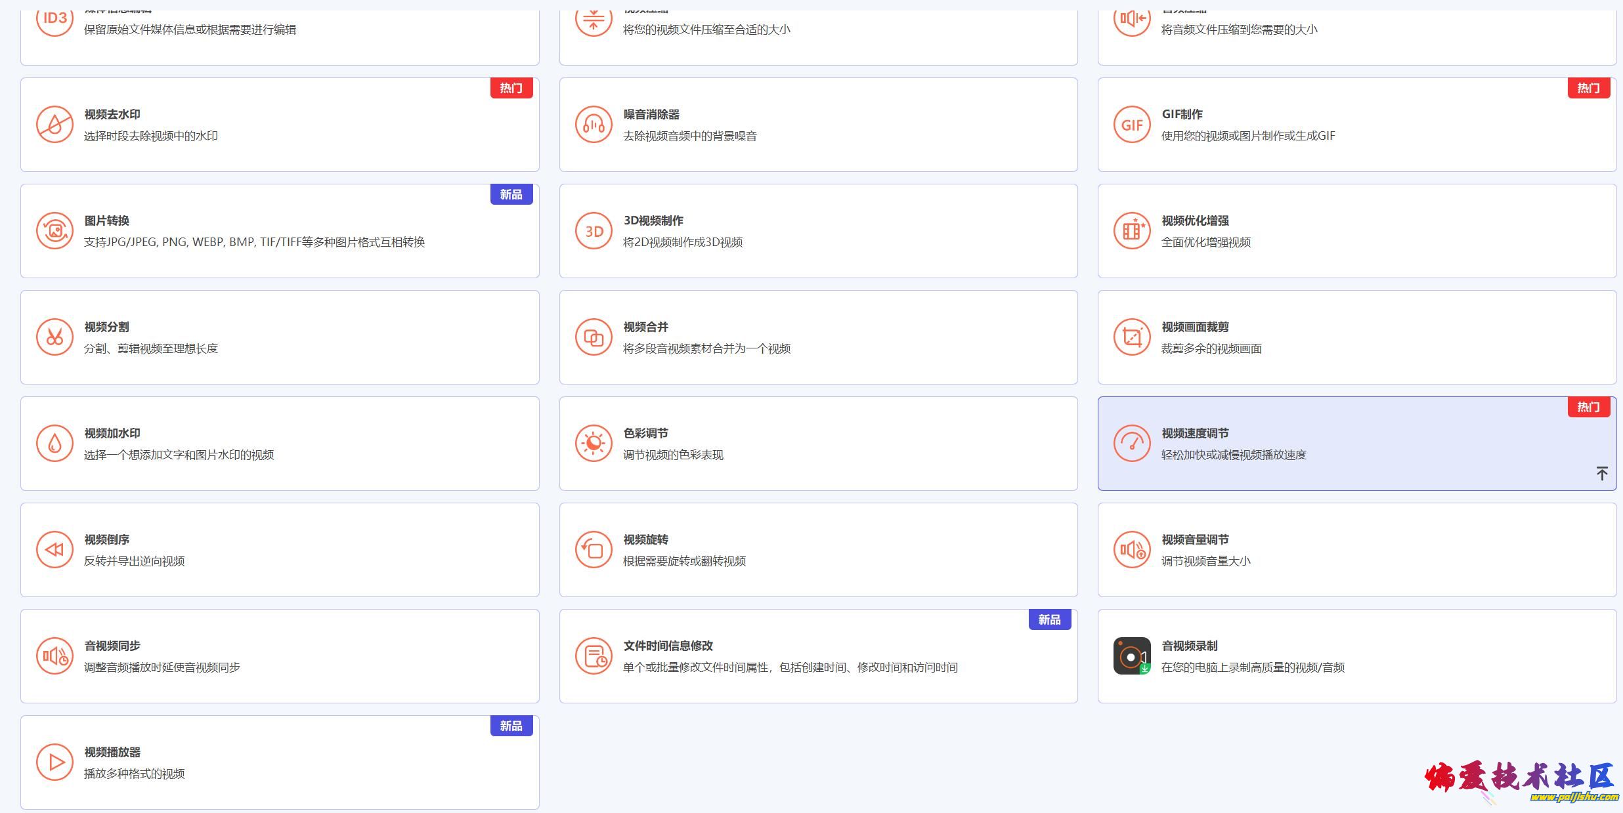This screenshot has height=813, width=1623.
Task: Select the 视频播放器 play icon
Action: tap(54, 762)
